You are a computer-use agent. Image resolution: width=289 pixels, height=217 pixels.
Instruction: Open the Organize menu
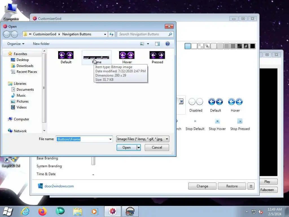pos(16,44)
